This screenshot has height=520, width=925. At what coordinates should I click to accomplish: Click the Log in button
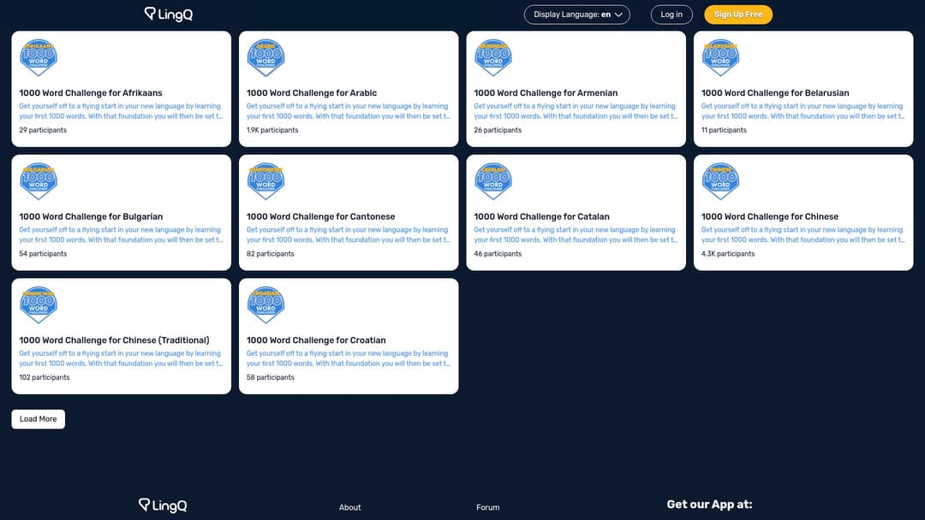[x=671, y=15]
